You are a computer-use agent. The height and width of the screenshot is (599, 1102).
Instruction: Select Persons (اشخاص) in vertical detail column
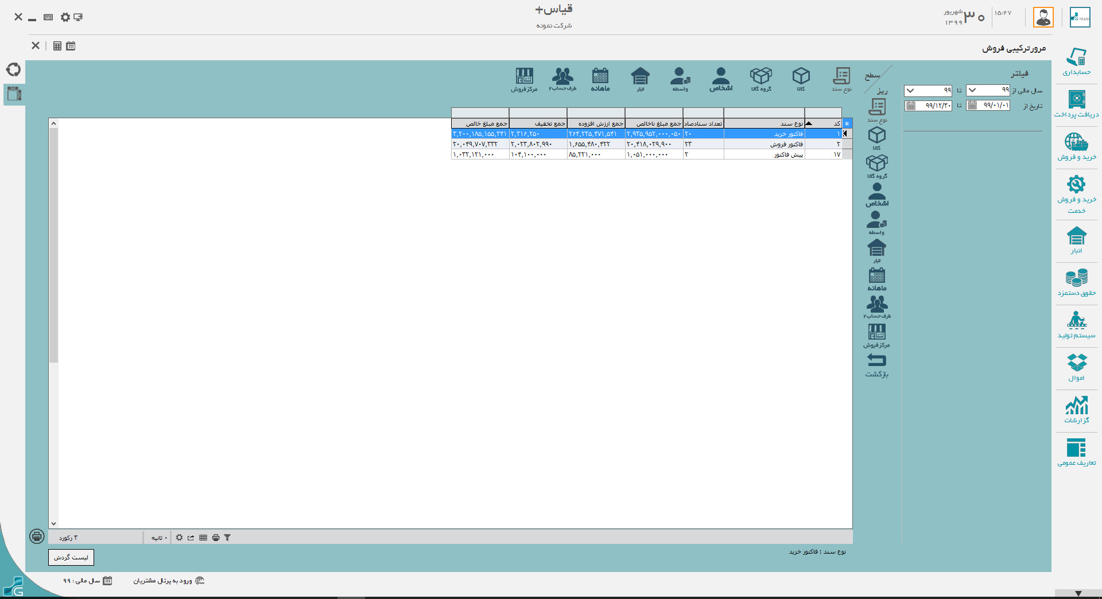(877, 195)
